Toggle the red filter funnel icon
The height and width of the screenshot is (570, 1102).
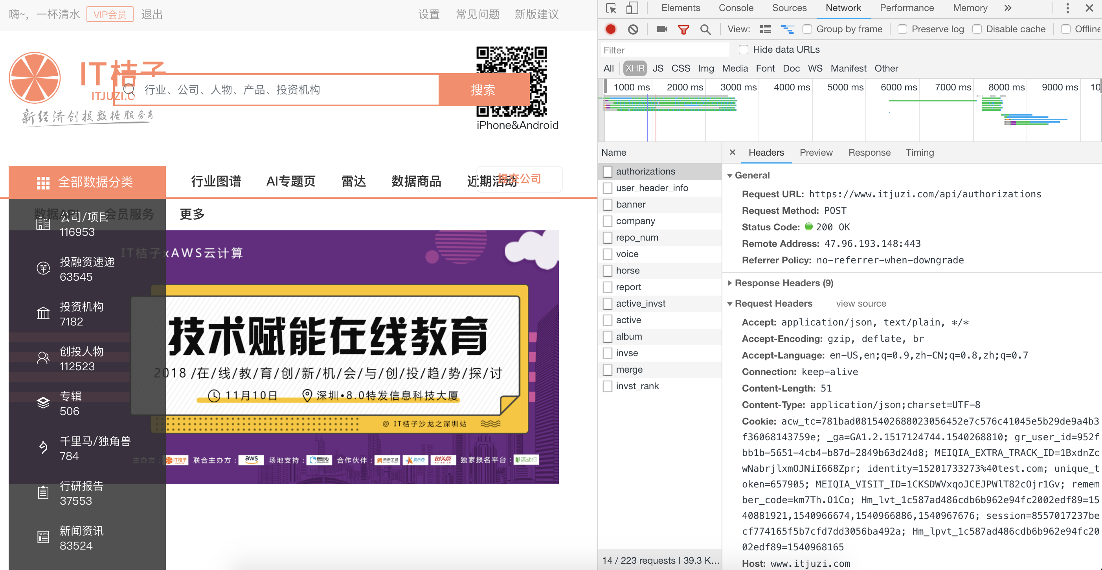(x=683, y=29)
